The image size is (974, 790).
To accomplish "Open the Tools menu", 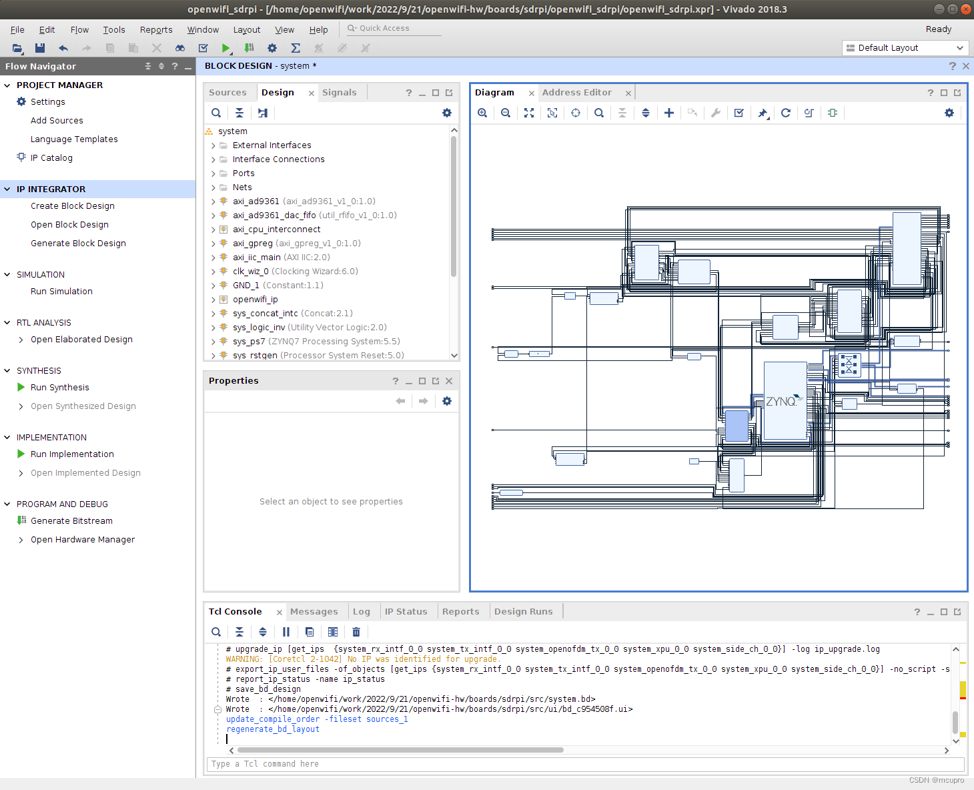I will click(x=114, y=30).
